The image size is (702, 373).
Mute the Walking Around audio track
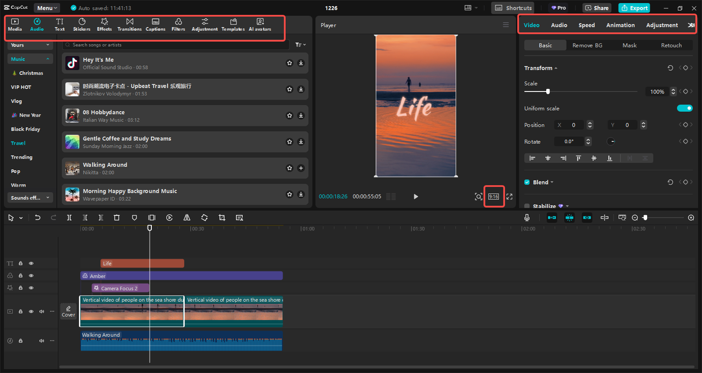point(42,341)
